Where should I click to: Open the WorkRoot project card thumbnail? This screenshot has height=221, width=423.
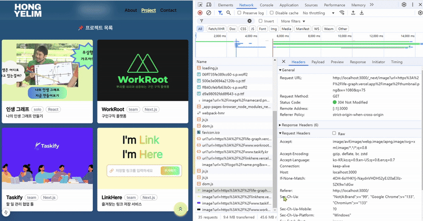point(143,70)
